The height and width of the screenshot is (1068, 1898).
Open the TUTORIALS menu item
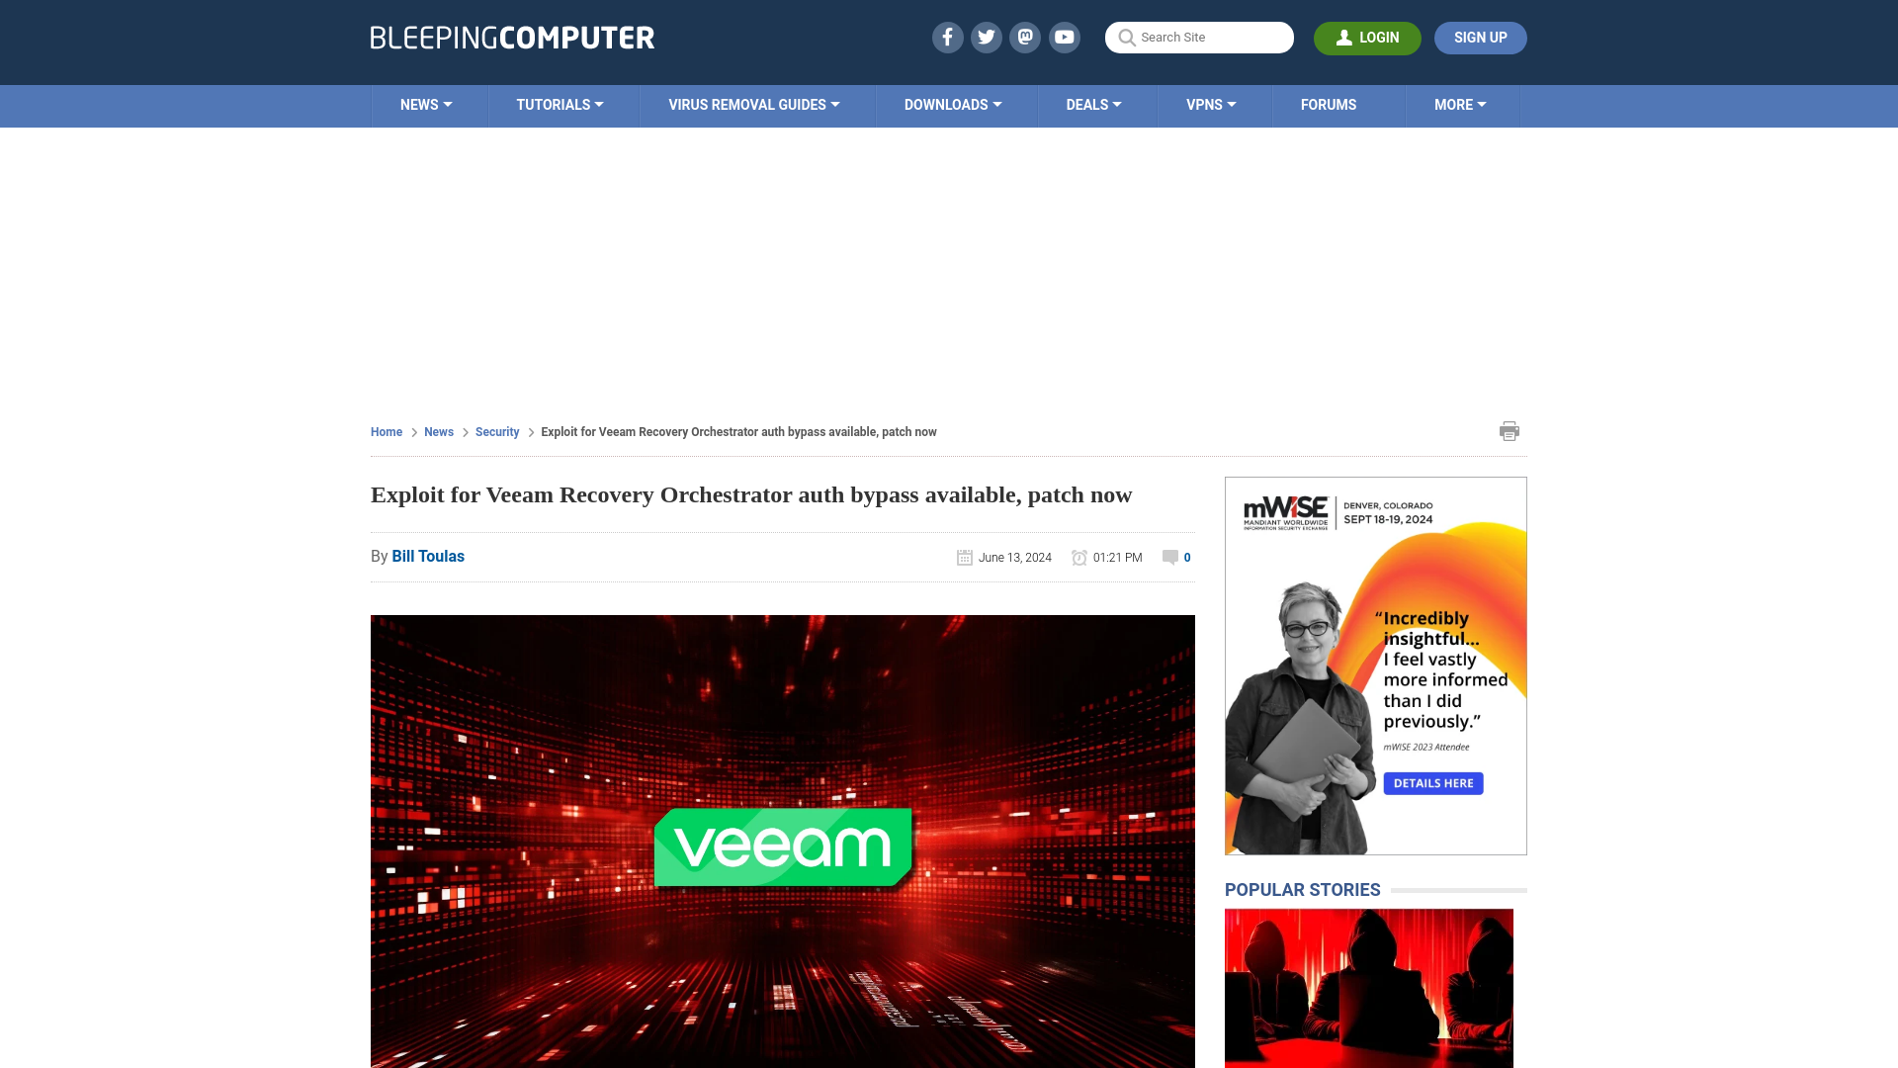click(560, 104)
